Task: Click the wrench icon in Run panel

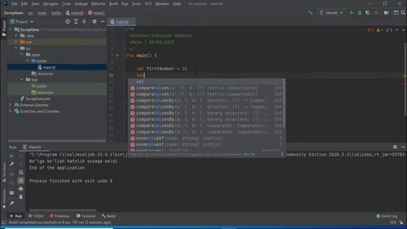Action: (x=11, y=164)
